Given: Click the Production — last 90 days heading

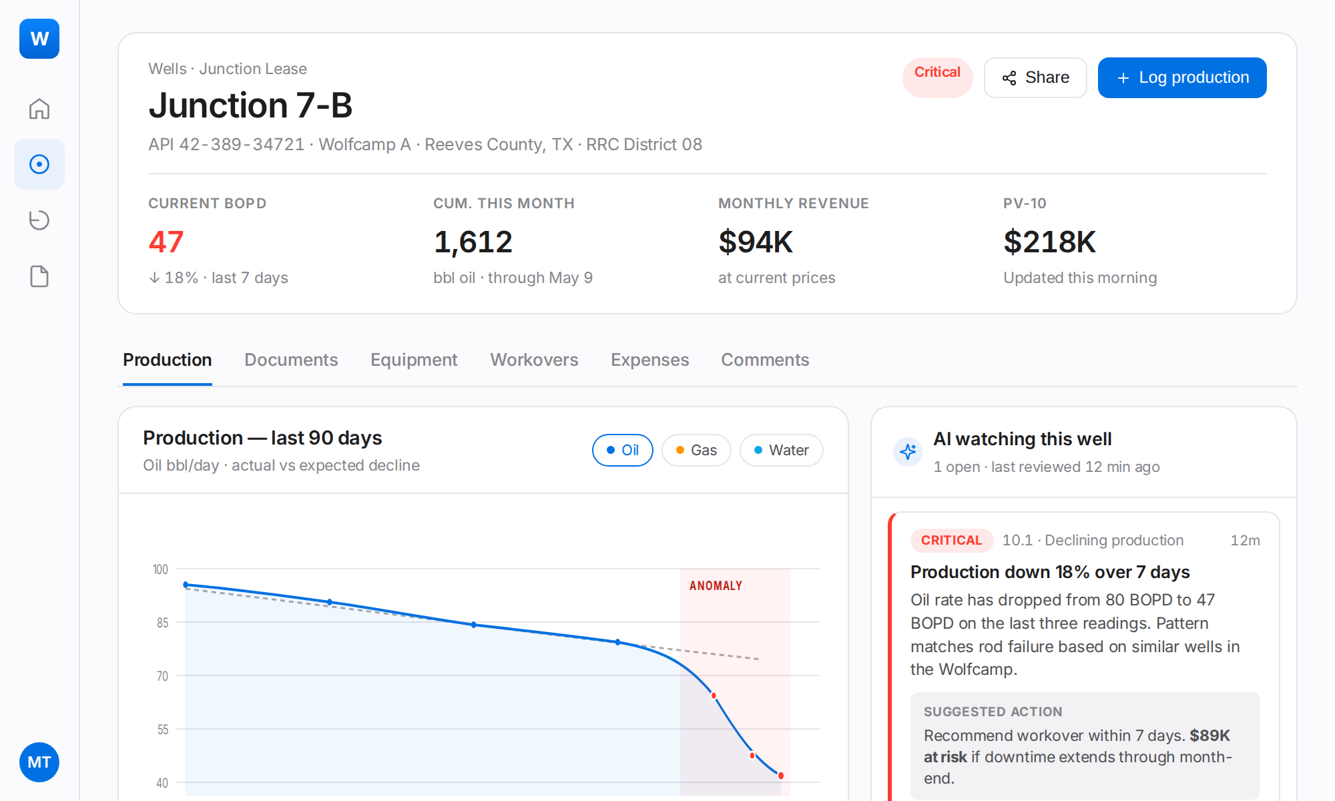Looking at the screenshot, I should 262,438.
